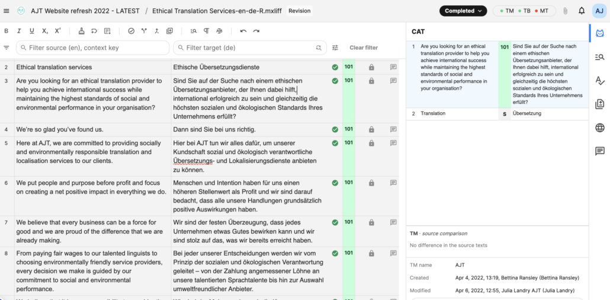This screenshot has width=610, height=300.
Task: Open the changes sidebar panel
Action: pos(600,104)
